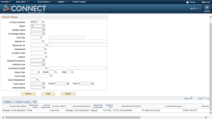Click the vertical scrollbar down arrow
This screenshot has height=119, width=212.
click(211, 112)
